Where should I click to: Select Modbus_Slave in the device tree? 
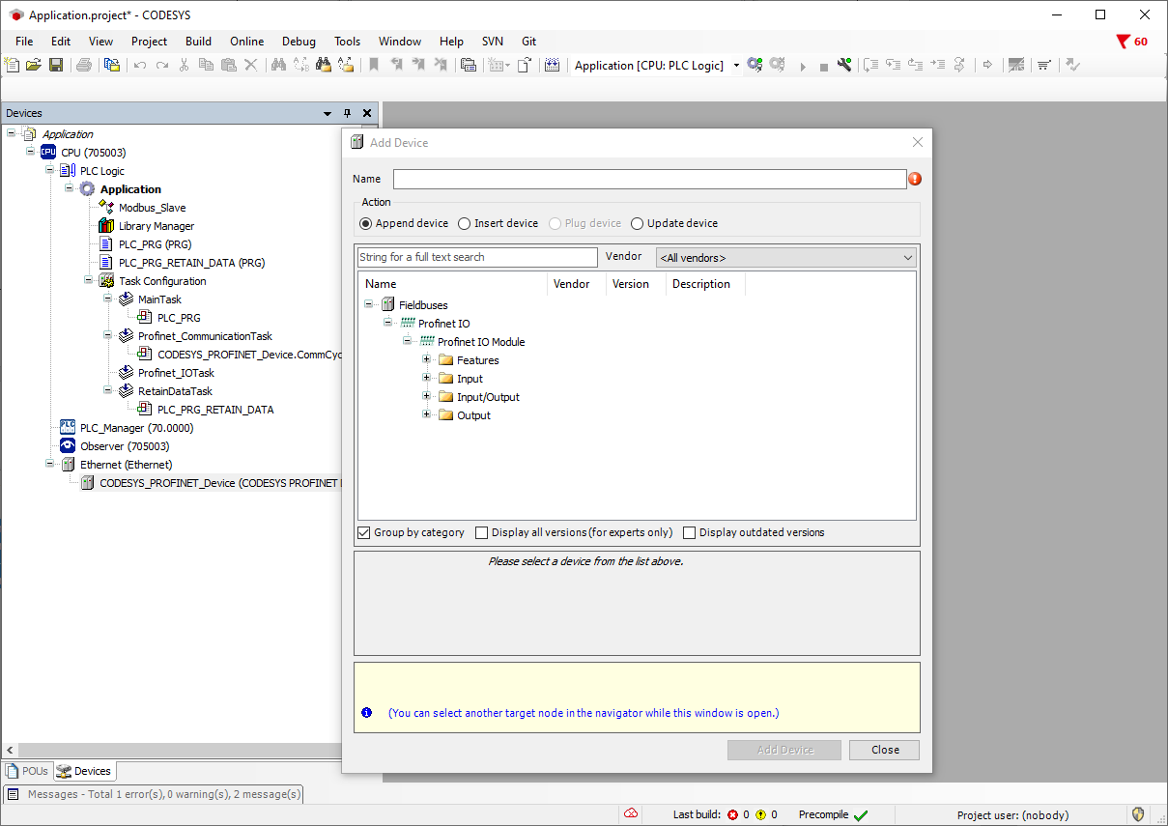(152, 208)
